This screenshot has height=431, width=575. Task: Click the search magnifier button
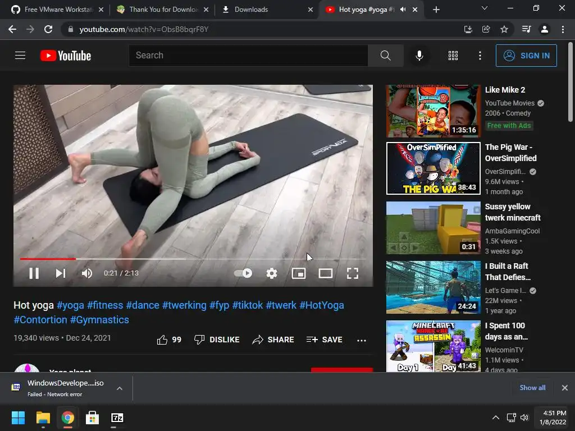pyautogui.click(x=385, y=56)
